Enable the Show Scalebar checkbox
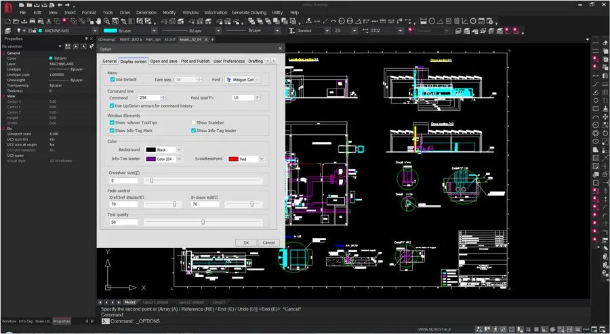The width and height of the screenshot is (610, 334). point(193,122)
